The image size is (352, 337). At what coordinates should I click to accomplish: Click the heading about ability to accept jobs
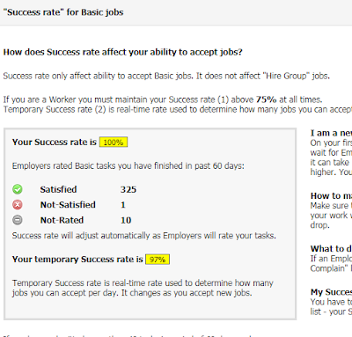pyautogui.click(x=123, y=52)
